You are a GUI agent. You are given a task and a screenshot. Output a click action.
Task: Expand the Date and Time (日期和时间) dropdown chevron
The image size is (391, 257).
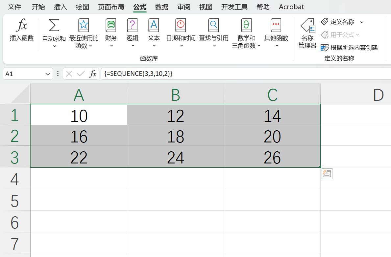point(182,46)
